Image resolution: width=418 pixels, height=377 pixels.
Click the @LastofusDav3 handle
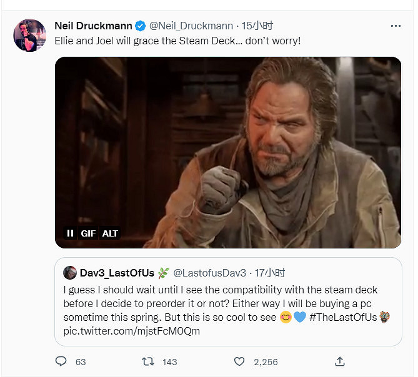point(209,273)
